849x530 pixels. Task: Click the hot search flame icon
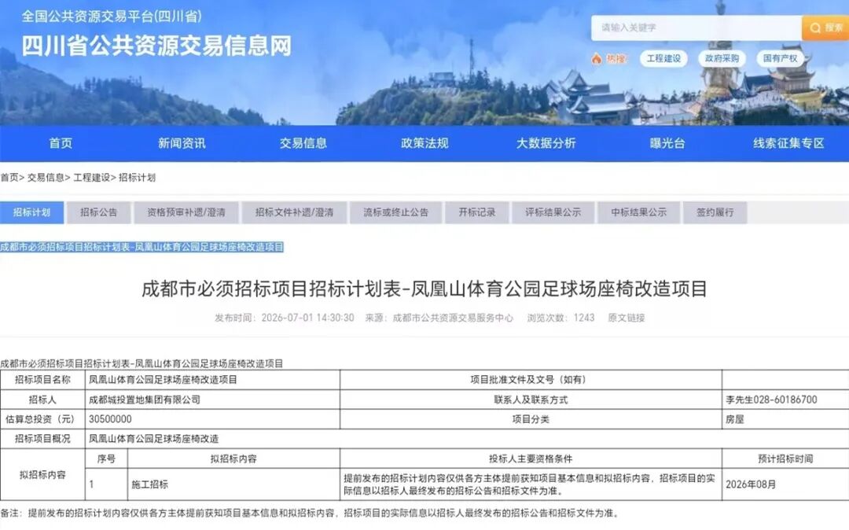tap(597, 58)
